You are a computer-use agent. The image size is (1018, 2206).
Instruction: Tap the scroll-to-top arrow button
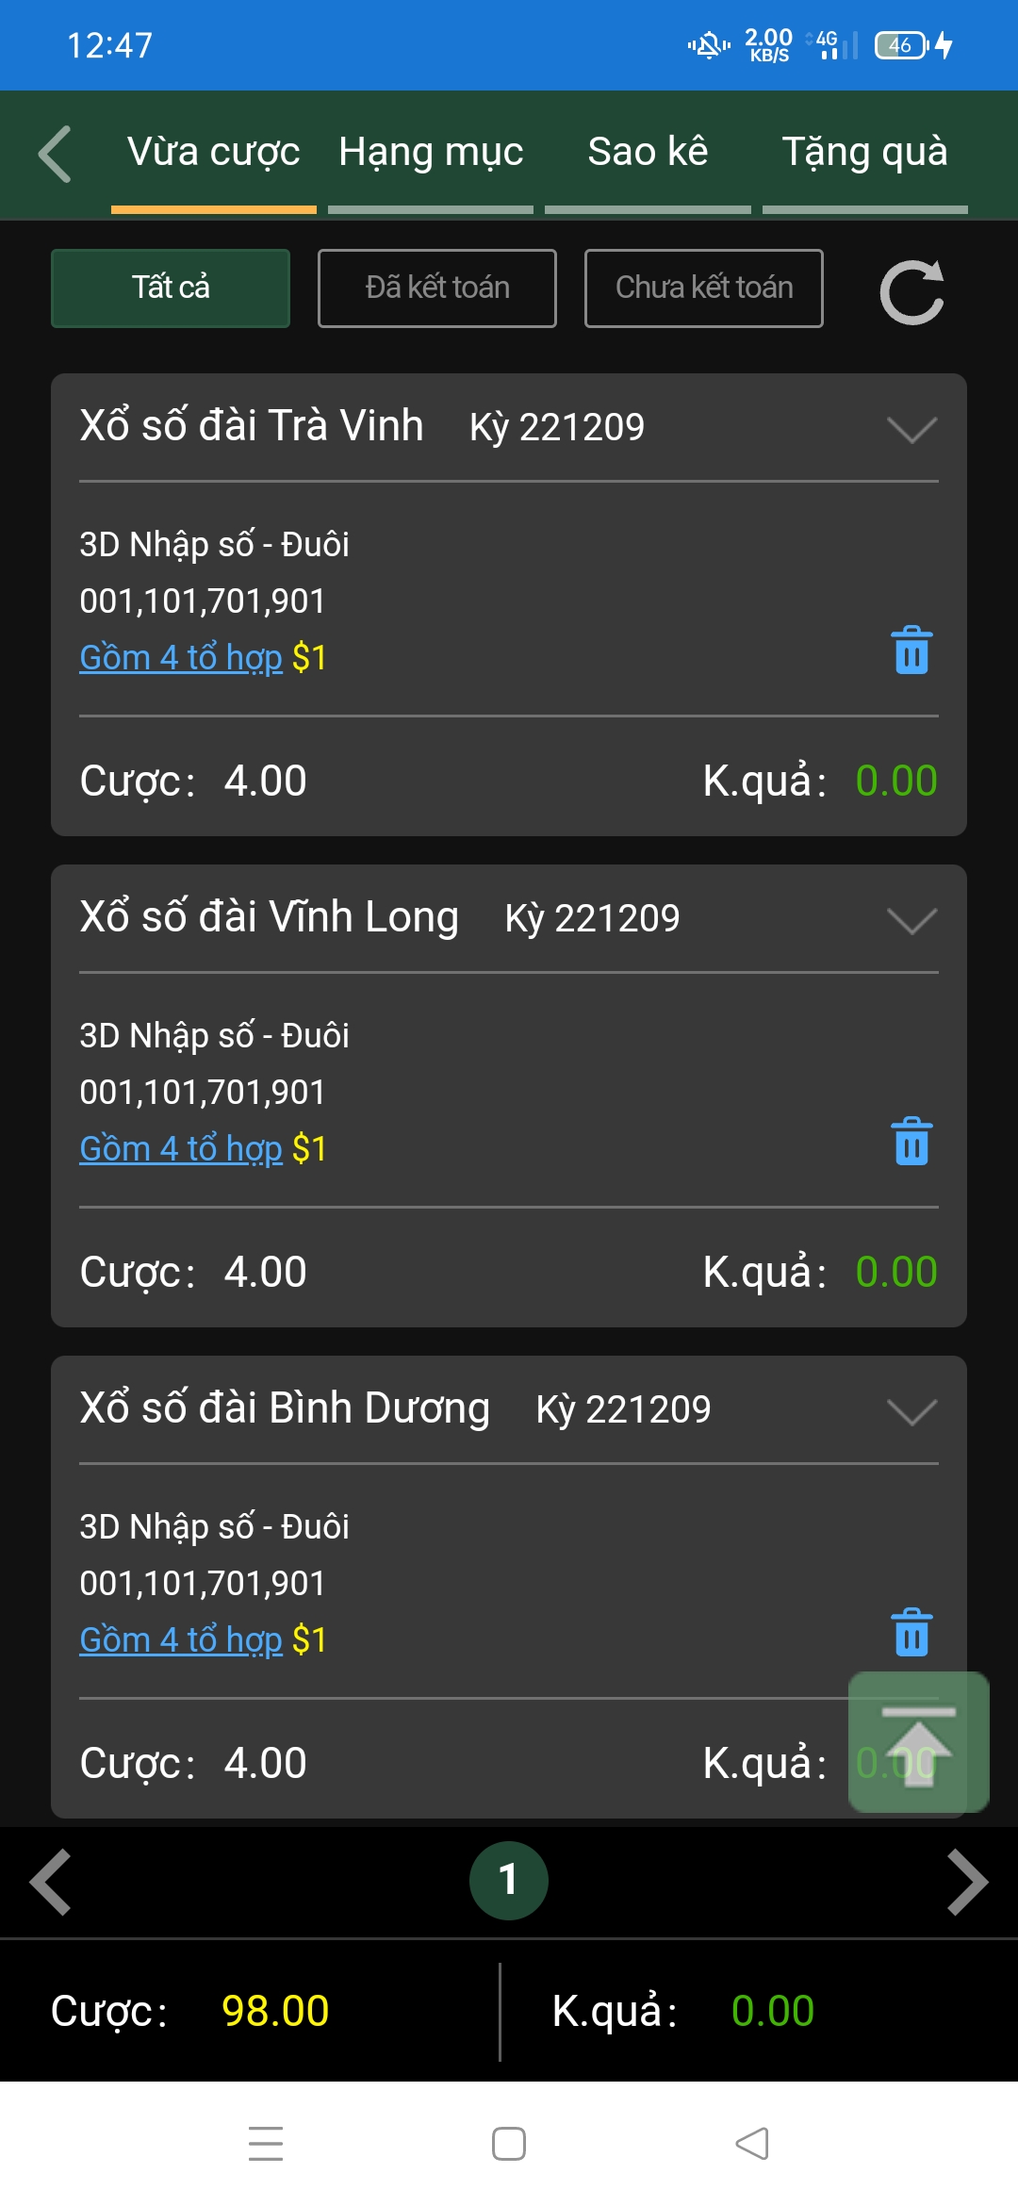pos(918,1741)
